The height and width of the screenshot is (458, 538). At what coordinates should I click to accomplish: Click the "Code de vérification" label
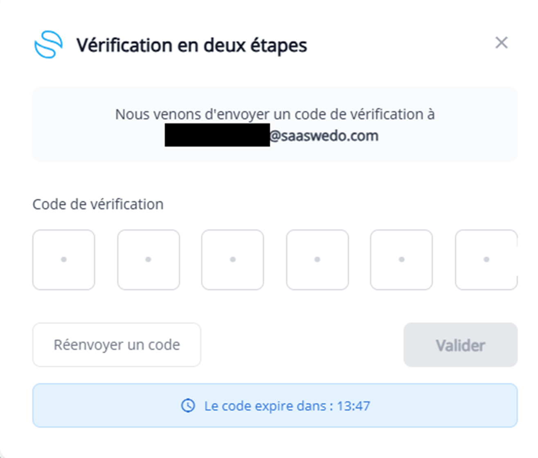(98, 204)
